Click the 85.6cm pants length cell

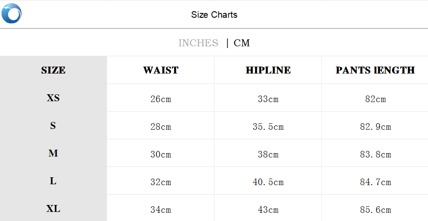375,210
